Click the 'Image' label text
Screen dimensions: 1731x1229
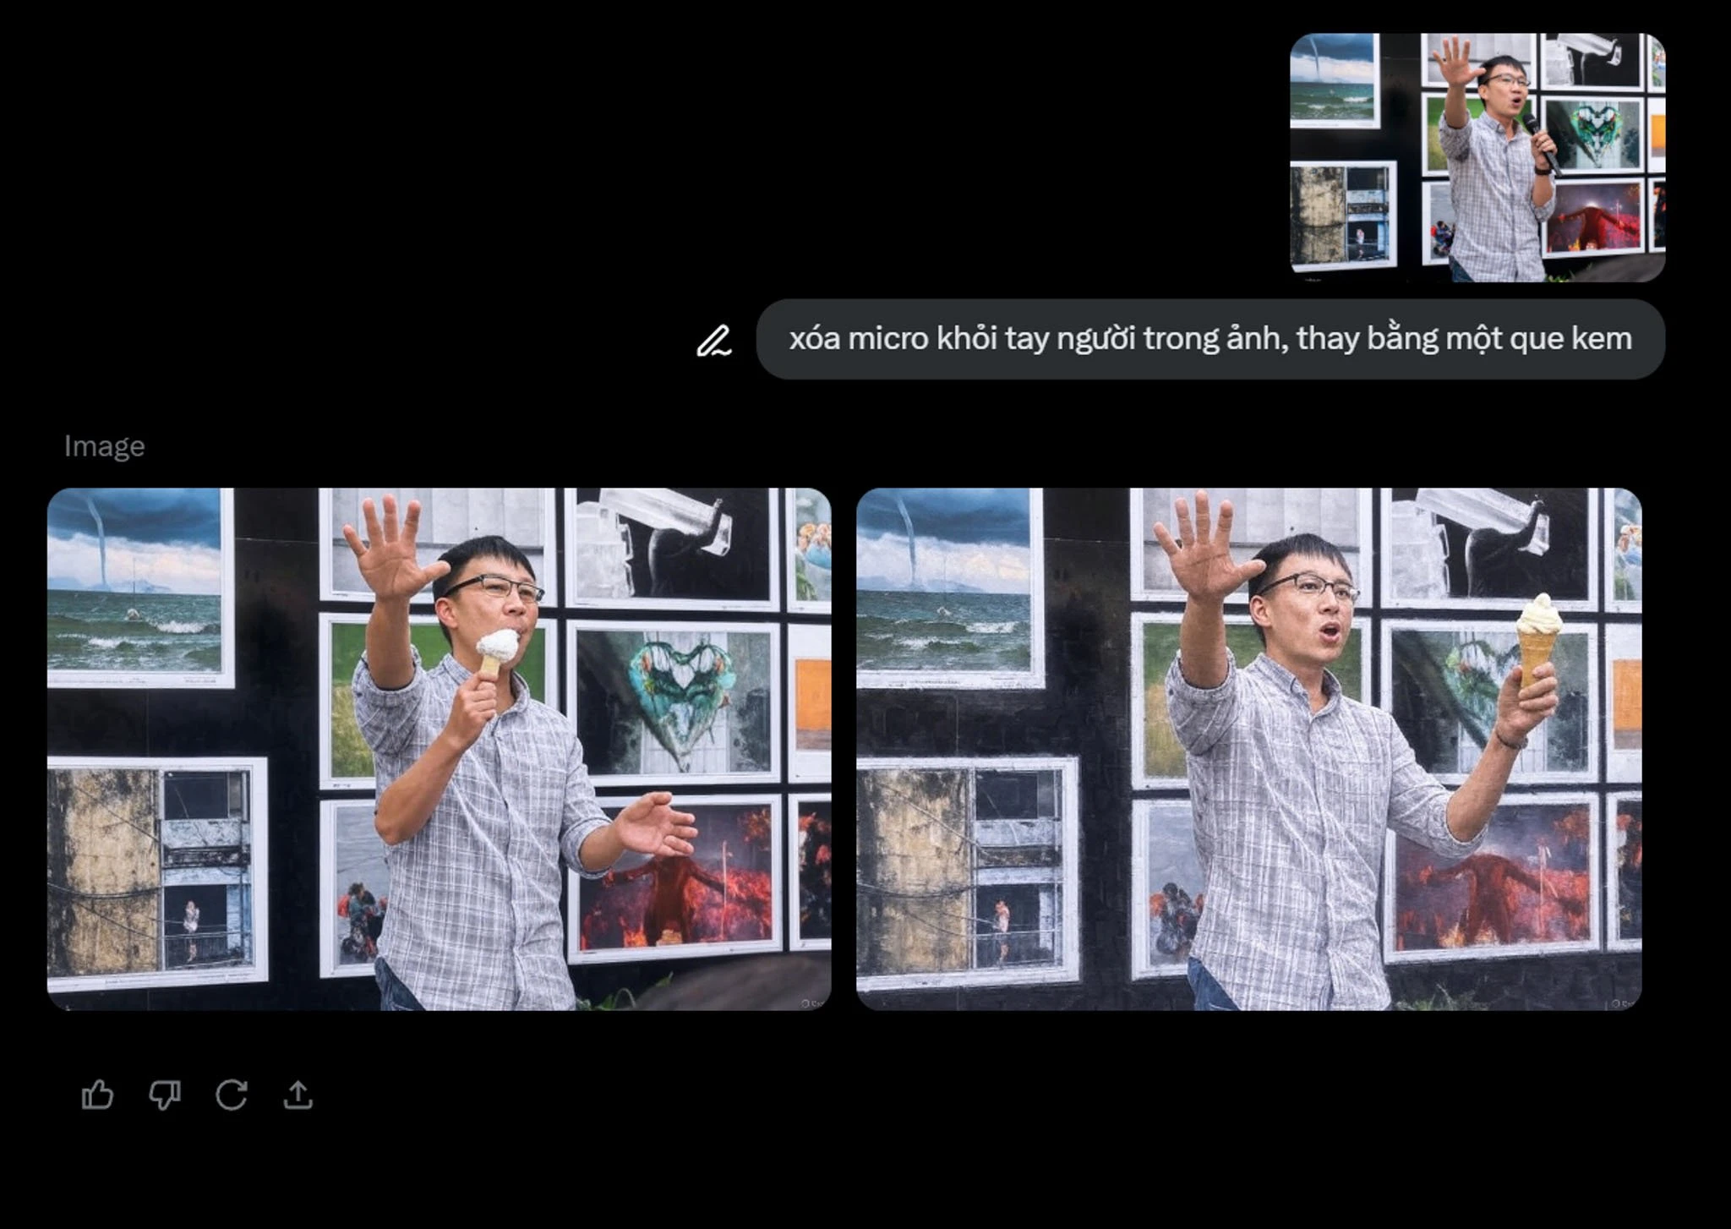tap(105, 446)
